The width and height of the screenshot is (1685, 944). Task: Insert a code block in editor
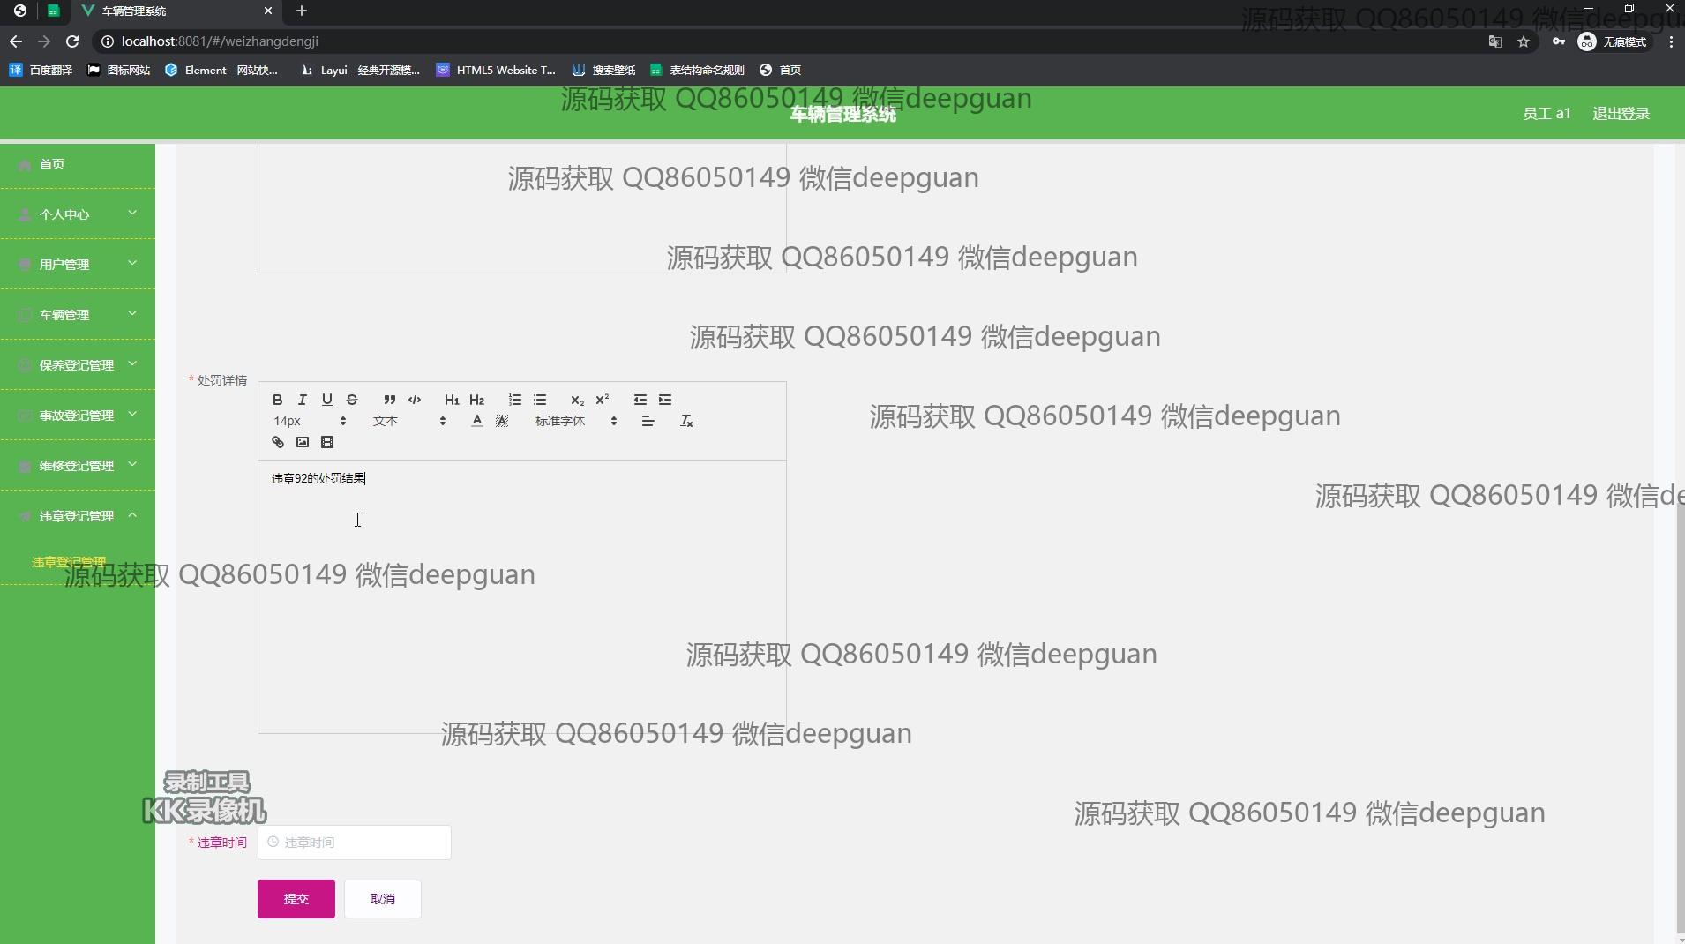[x=415, y=400]
